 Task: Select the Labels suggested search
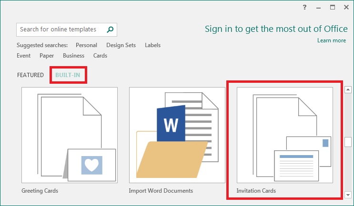[x=152, y=45]
